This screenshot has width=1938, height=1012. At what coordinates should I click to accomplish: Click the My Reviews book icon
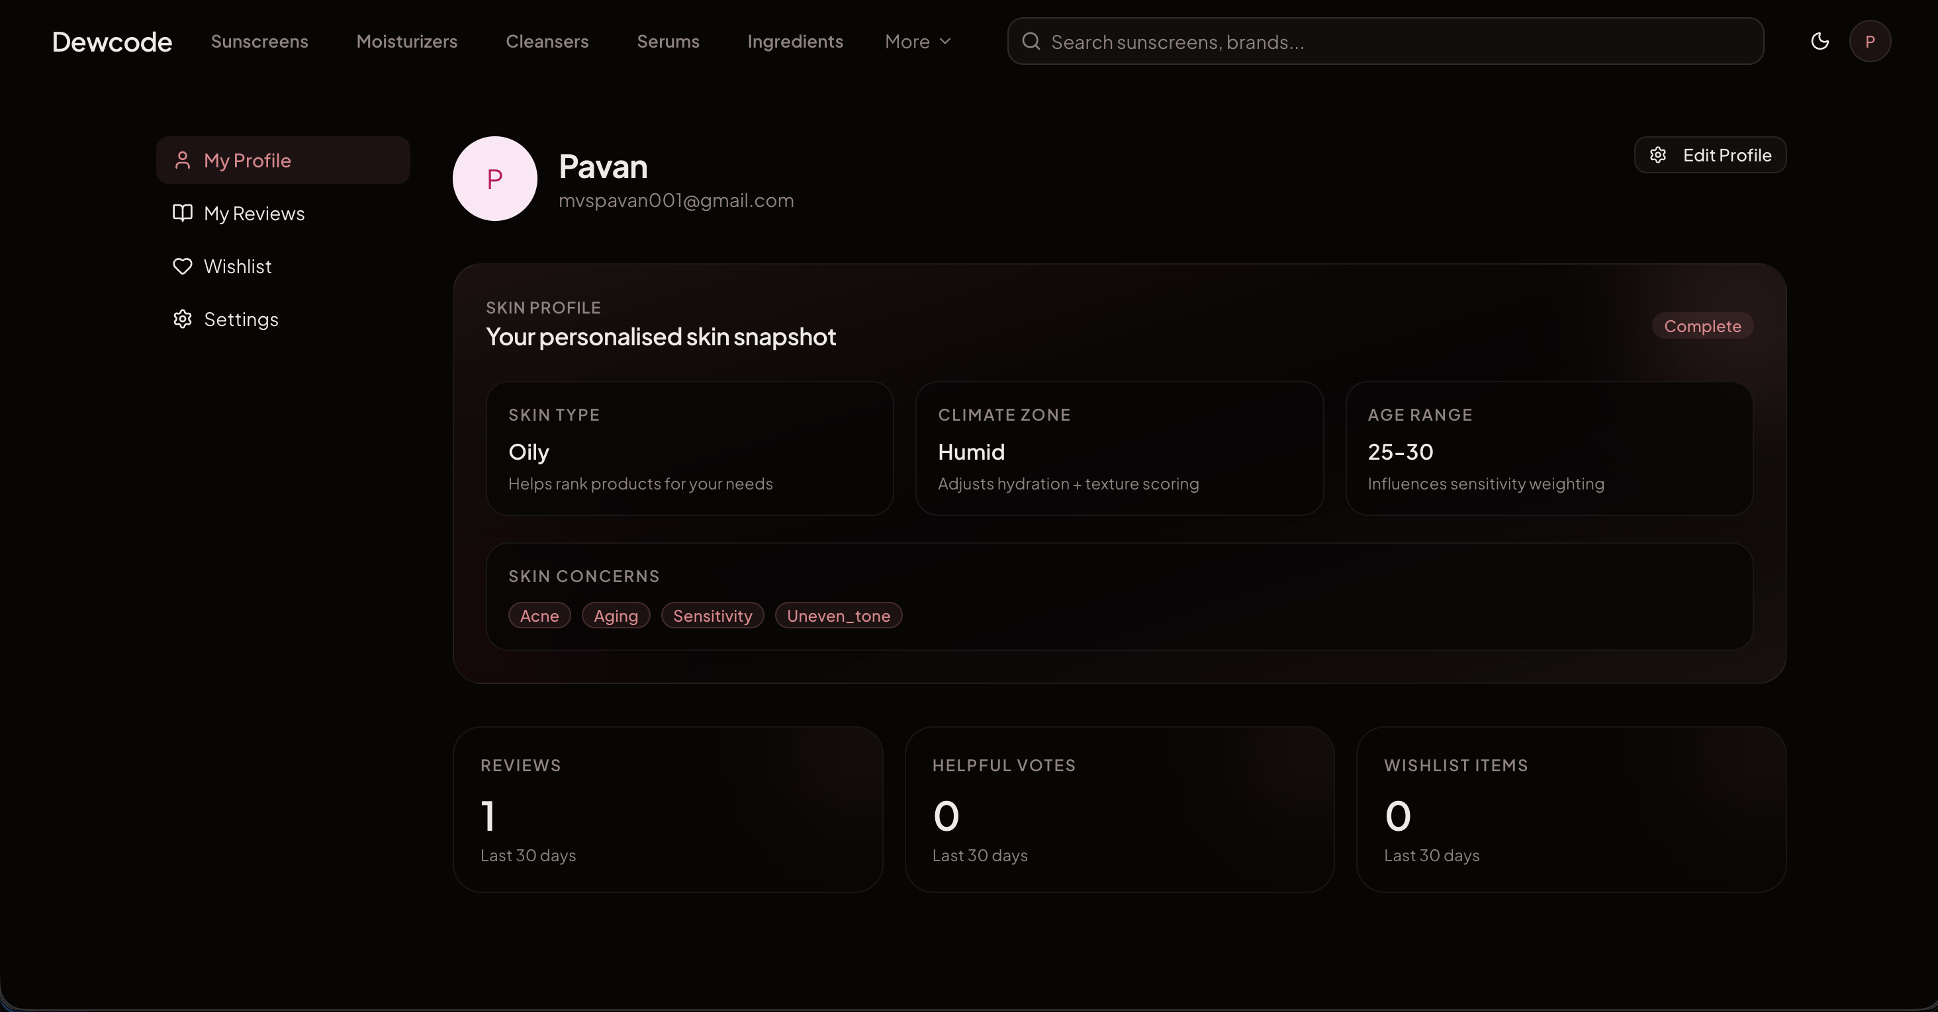182,213
